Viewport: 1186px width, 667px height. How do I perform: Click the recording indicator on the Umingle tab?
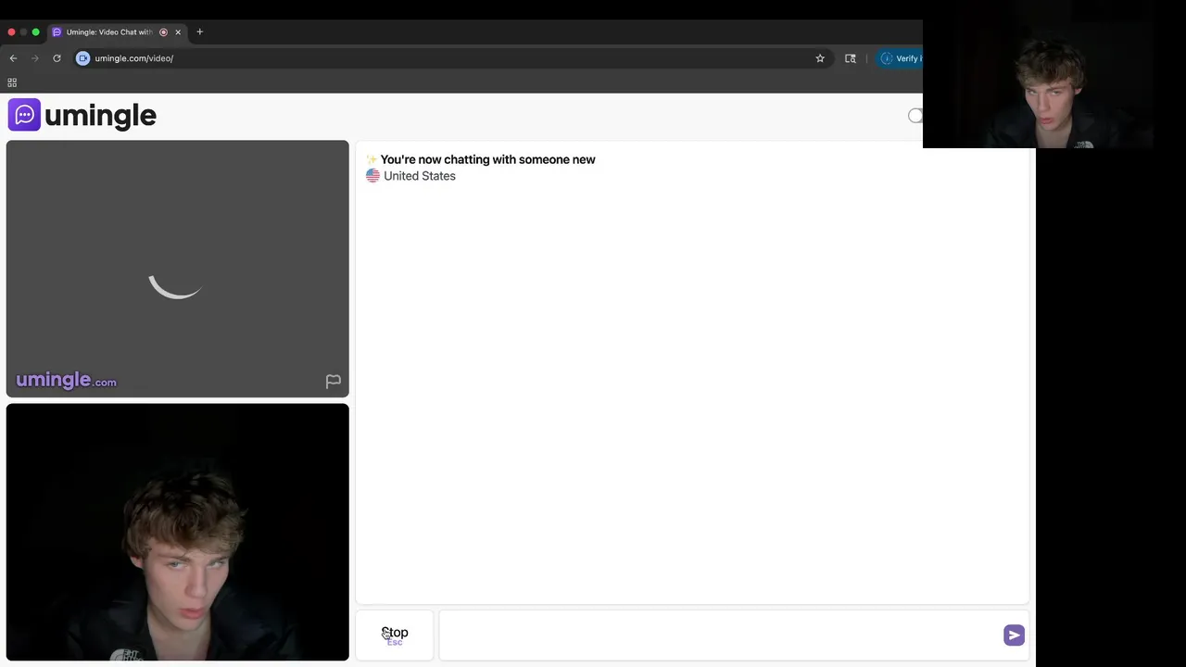163,32
